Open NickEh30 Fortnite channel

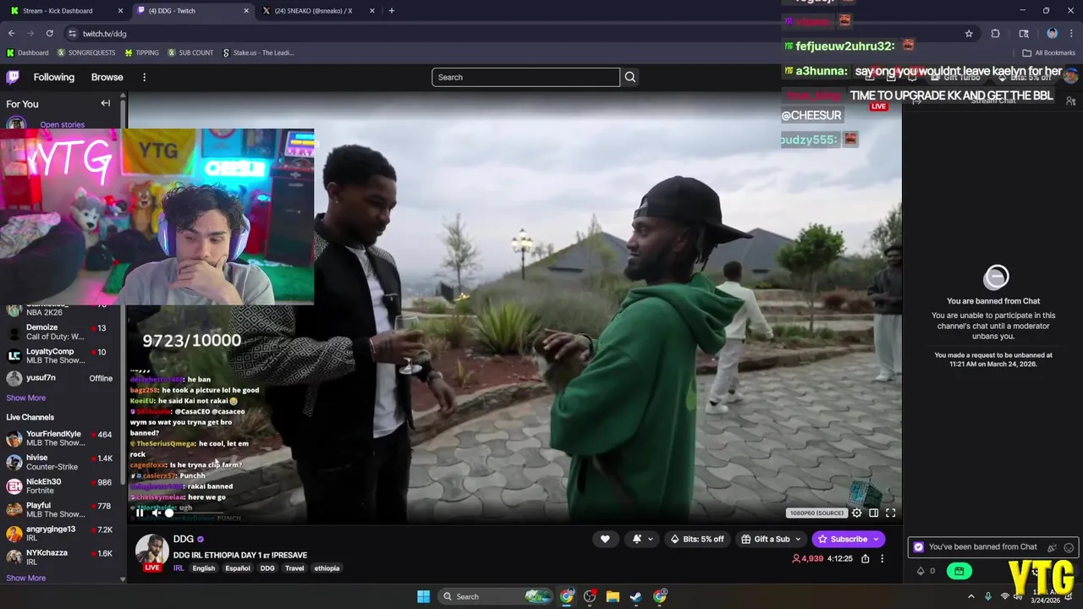59,486
